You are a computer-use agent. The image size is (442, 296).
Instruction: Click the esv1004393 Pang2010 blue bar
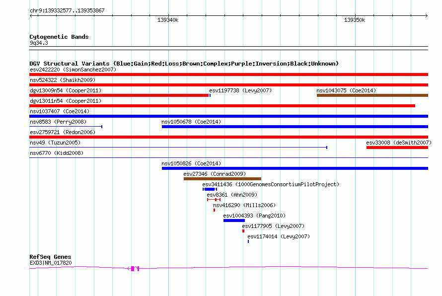click(234, 221)
